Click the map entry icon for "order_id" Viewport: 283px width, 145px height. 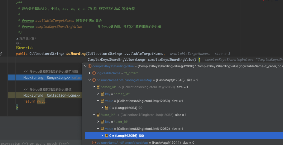pyautogui.click(x=98, y=87)
